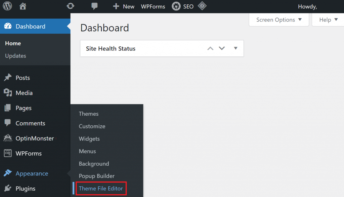This screenshot has height=197, width=344.
Task: Click the New content button
Action: pos(124,6)
